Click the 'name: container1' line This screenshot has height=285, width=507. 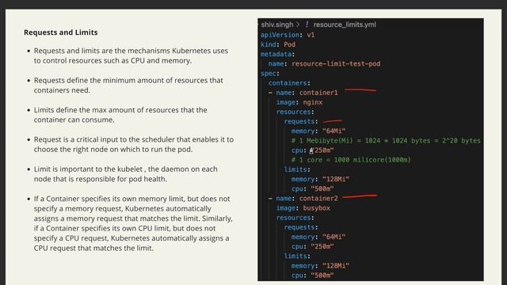(x=303, y=93)
